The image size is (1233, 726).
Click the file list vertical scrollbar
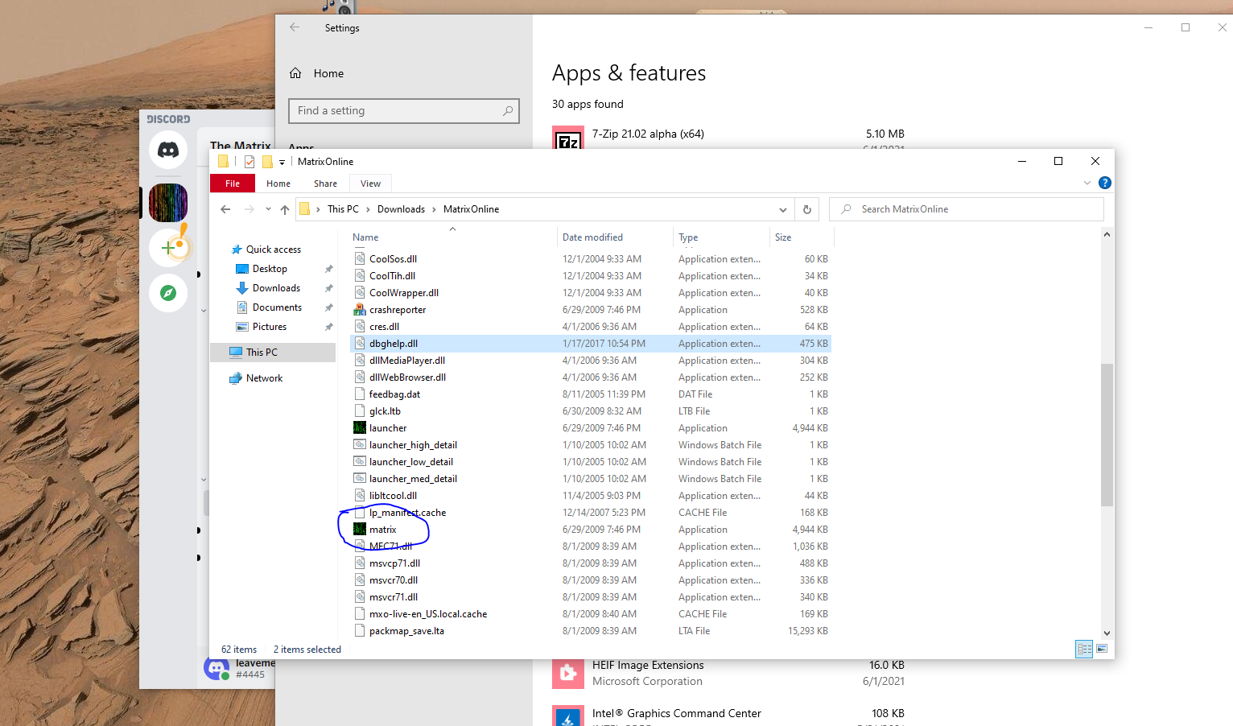coord(1107,435)
